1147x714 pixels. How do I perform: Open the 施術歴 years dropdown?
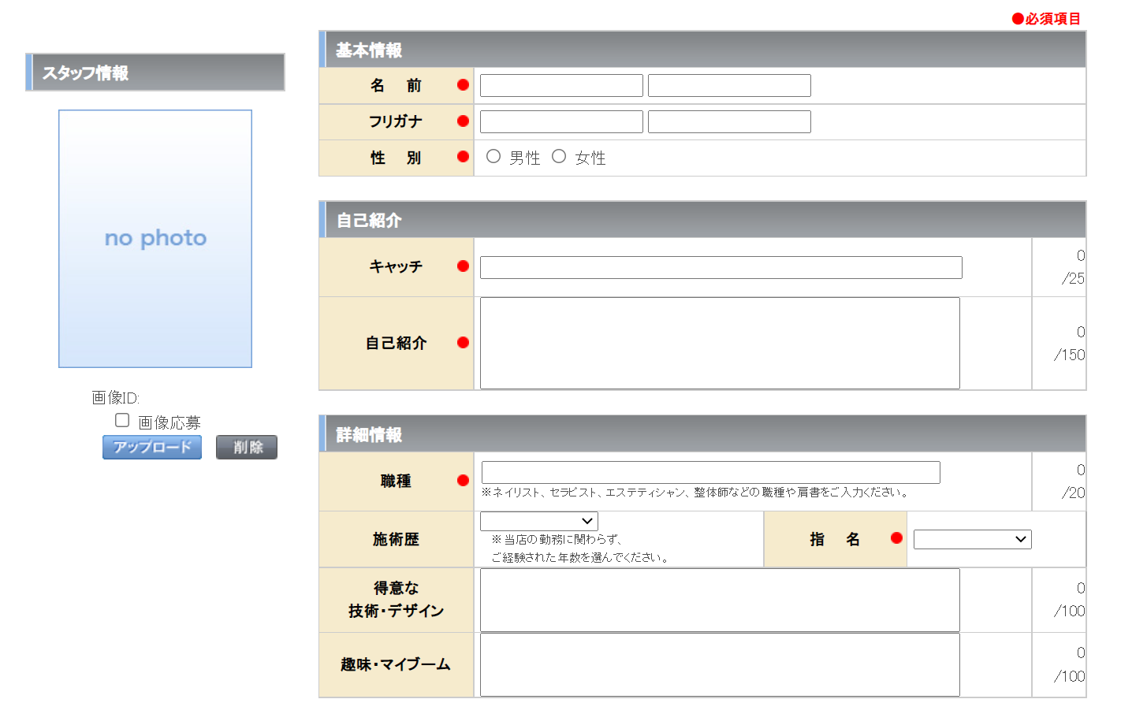pyautogui.click(x=539, y=521)
